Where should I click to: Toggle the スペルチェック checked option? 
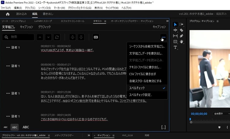147,88
